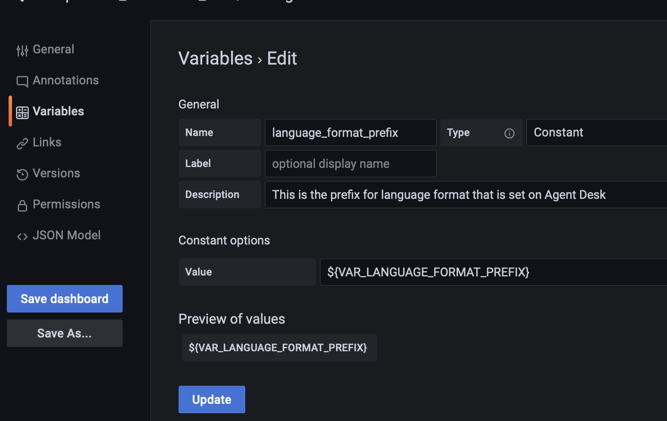Click the constant Value input field
The width and height of the screenshot is (667, 421).
pyautogui.click(x=493, y=272)
